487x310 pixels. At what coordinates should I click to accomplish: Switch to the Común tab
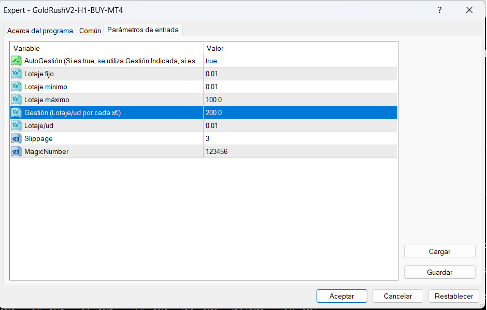[x=90, y=31]
